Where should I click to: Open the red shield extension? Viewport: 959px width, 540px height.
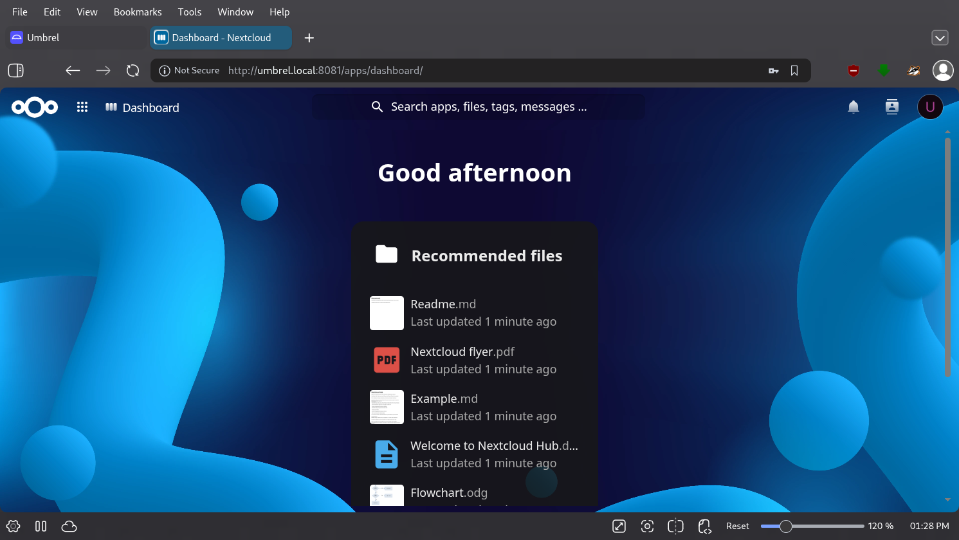854,71
